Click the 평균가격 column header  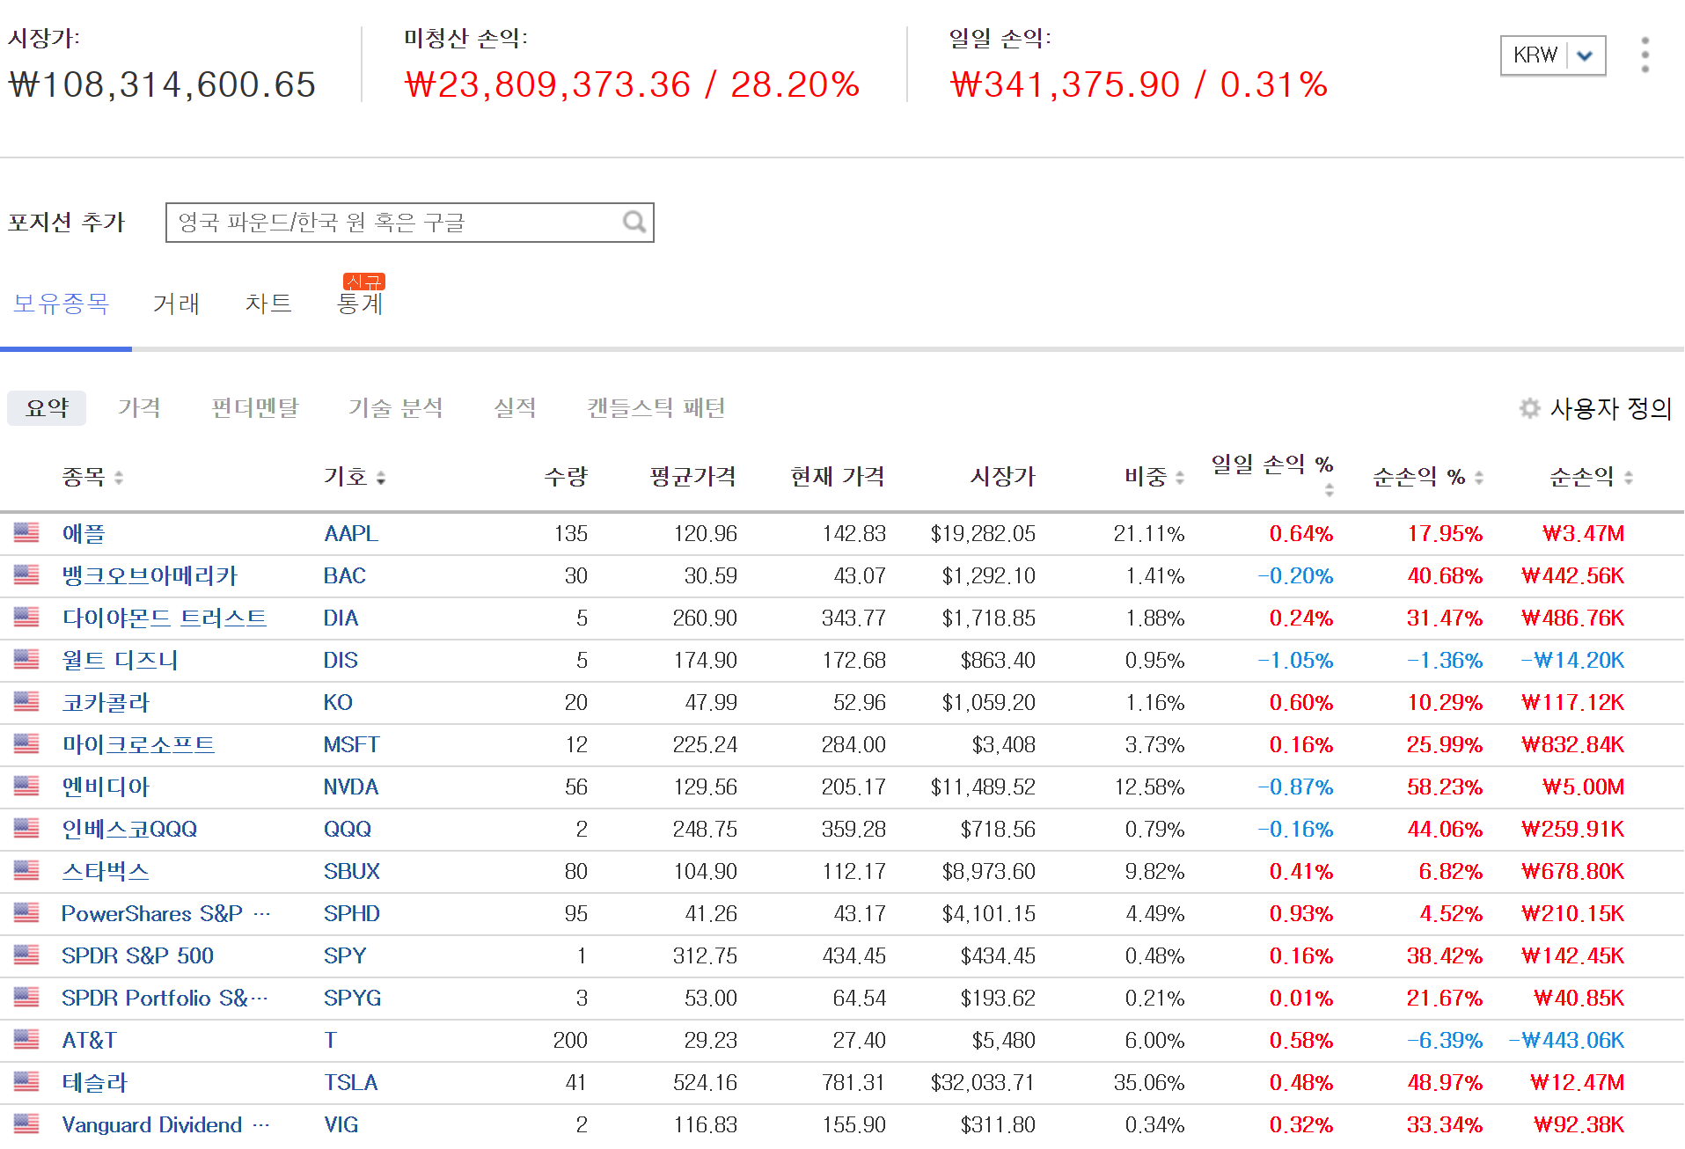tap(693, 477)
